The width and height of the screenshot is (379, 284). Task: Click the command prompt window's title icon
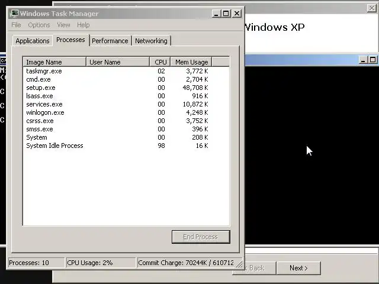(x=2, y=60)
